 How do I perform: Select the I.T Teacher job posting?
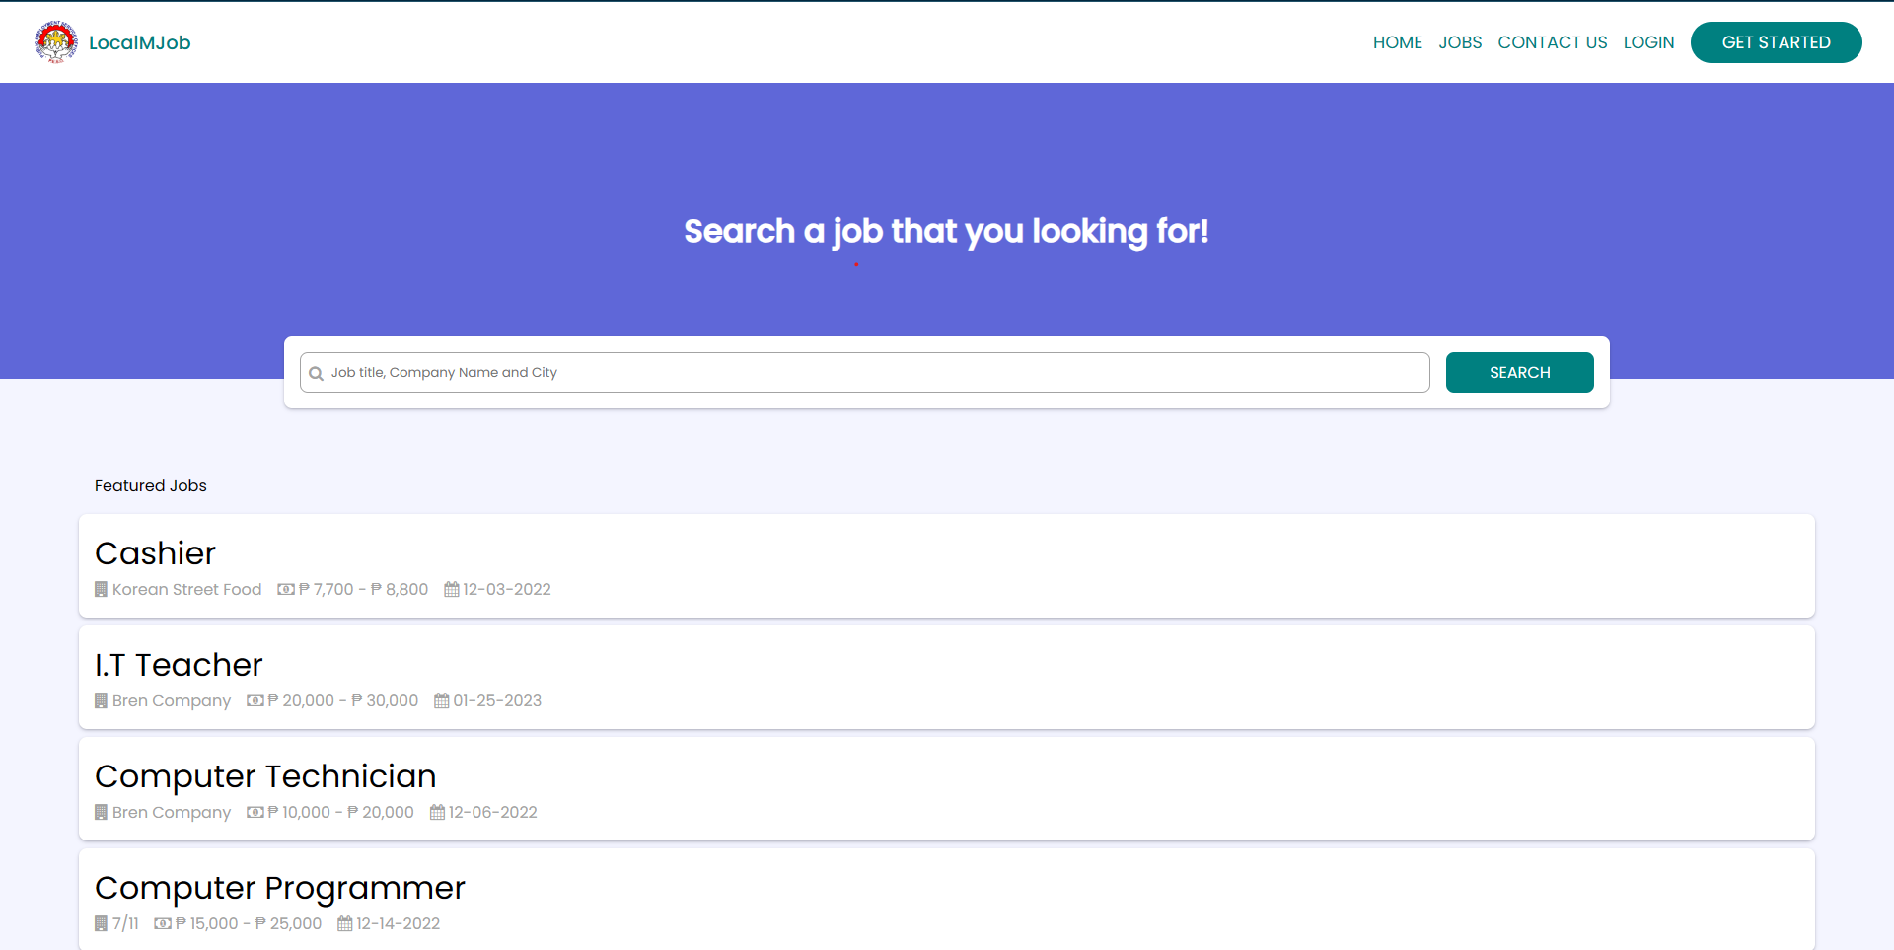179,665
